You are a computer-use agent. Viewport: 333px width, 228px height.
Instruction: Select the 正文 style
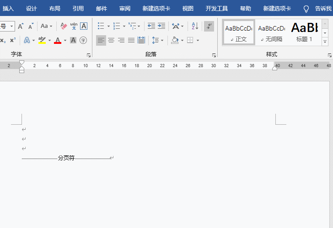click(239, 32)
